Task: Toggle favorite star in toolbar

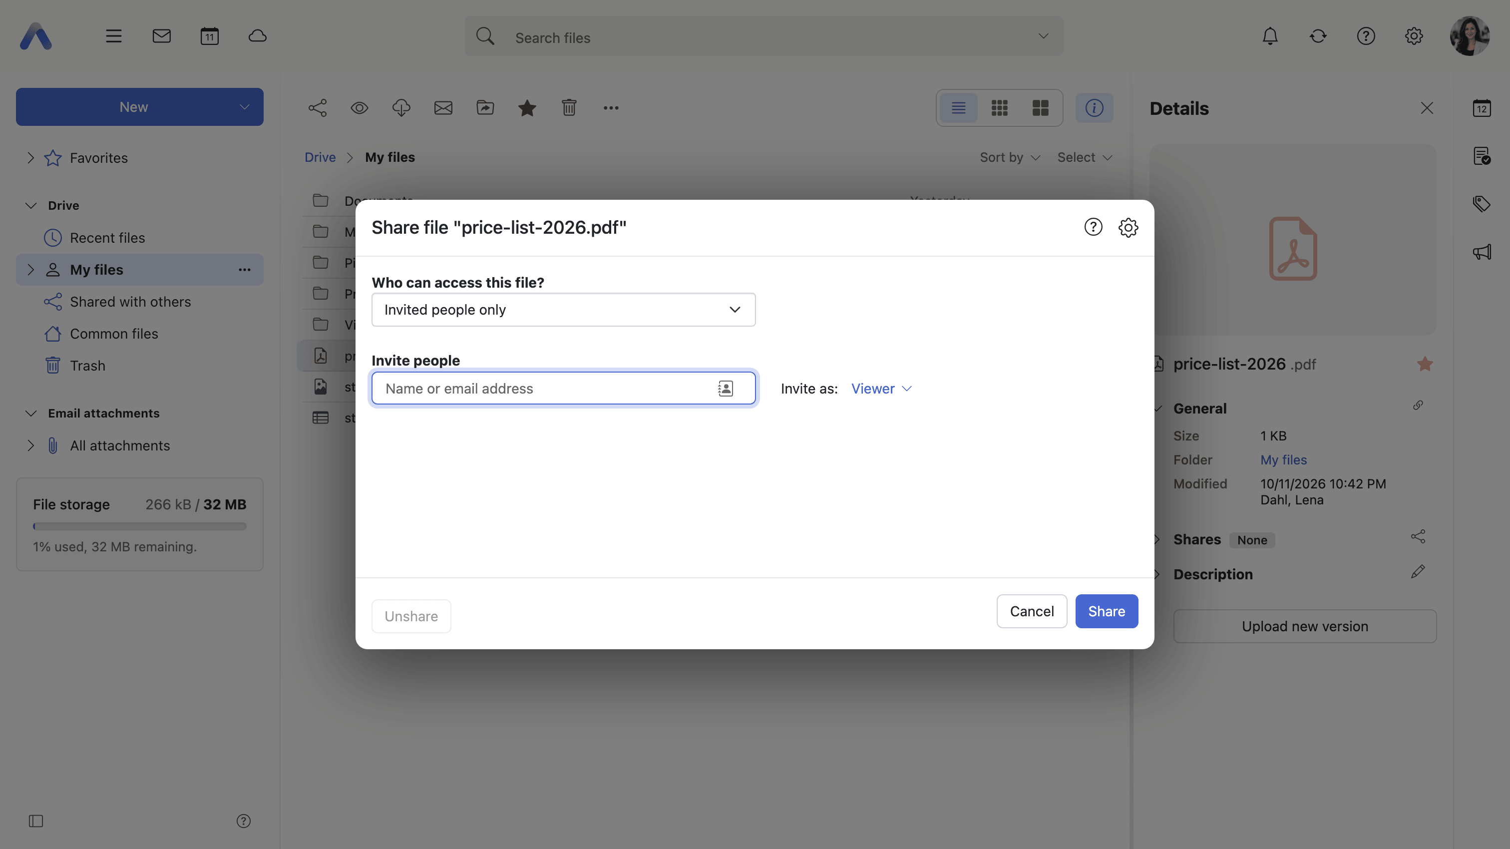Action: (527, 108)
